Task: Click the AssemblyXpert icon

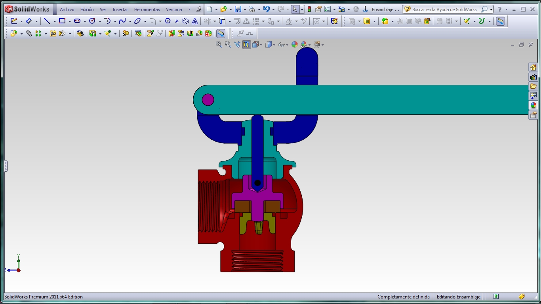Action: (x=208, y=33)
